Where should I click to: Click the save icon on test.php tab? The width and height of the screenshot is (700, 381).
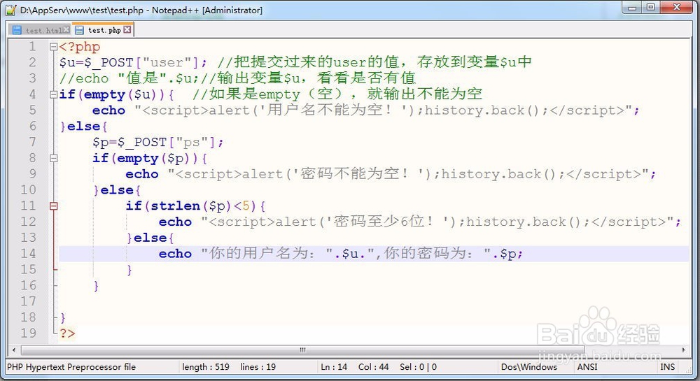pos(80,30)
